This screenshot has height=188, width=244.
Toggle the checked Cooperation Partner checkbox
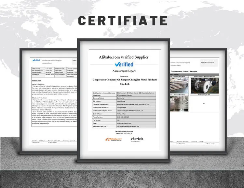click(118, 95)
